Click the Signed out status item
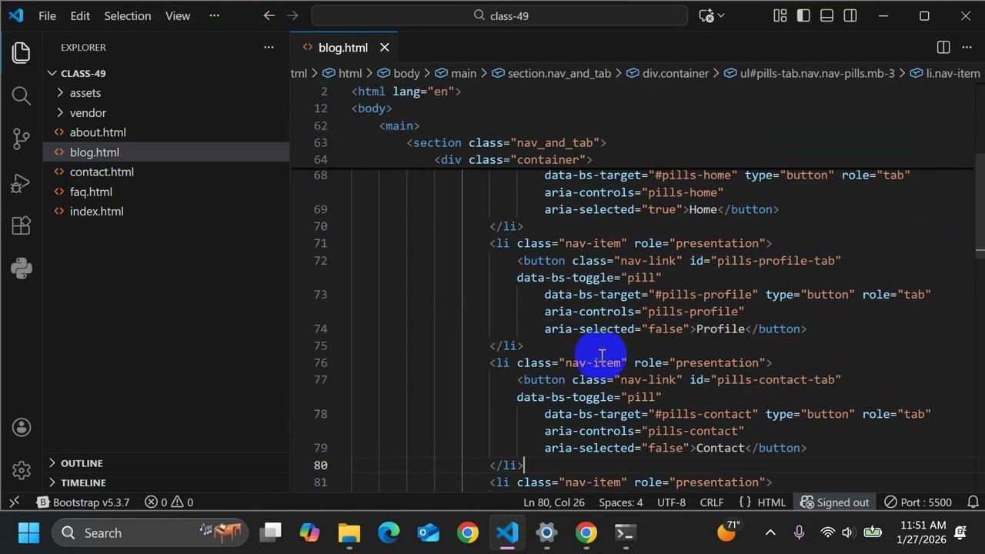The width and height of the screenshot is (985, 554). click(x=834, y=502)
